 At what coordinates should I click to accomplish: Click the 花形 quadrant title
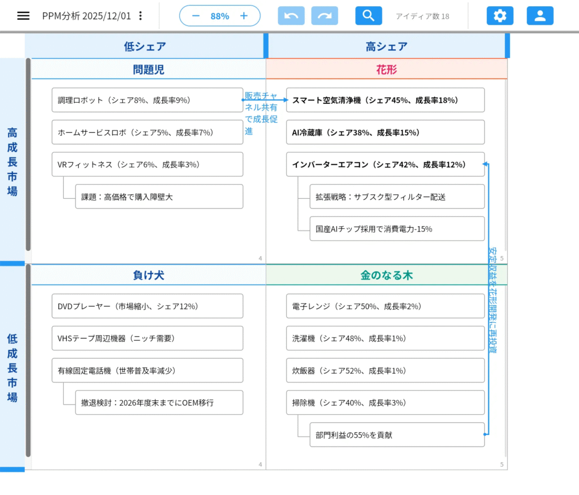[x=386, y=70]
